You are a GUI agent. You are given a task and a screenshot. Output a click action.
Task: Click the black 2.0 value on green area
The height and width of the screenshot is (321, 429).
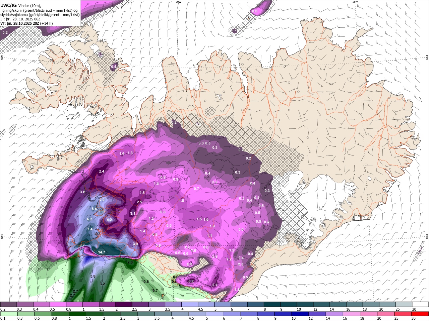tap(130, 262)
